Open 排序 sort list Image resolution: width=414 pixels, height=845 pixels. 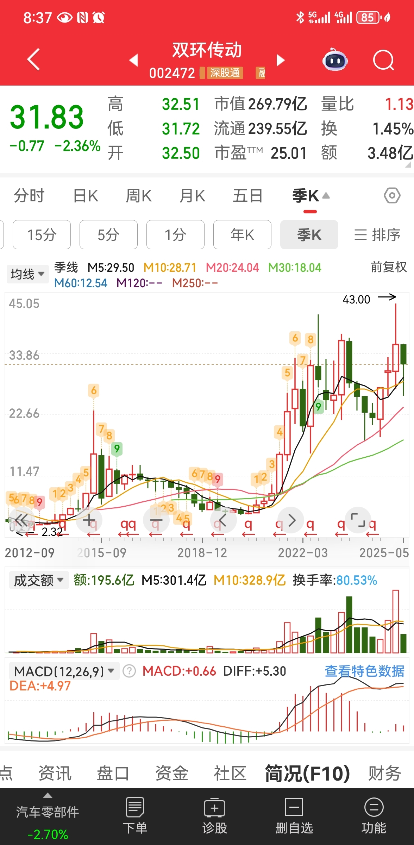377,234
